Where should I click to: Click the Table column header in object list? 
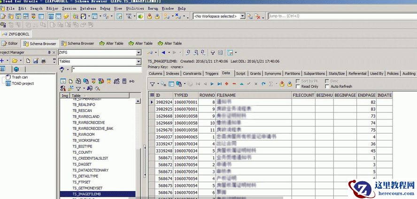[x=100, y=96]
